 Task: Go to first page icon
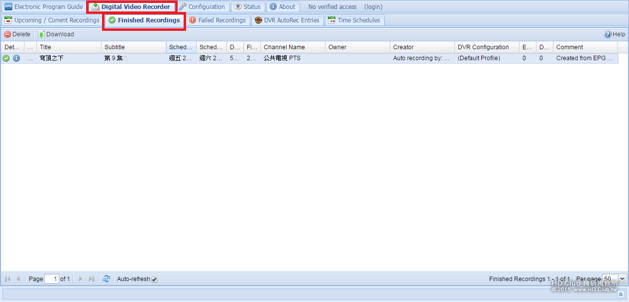pos(7,279)
